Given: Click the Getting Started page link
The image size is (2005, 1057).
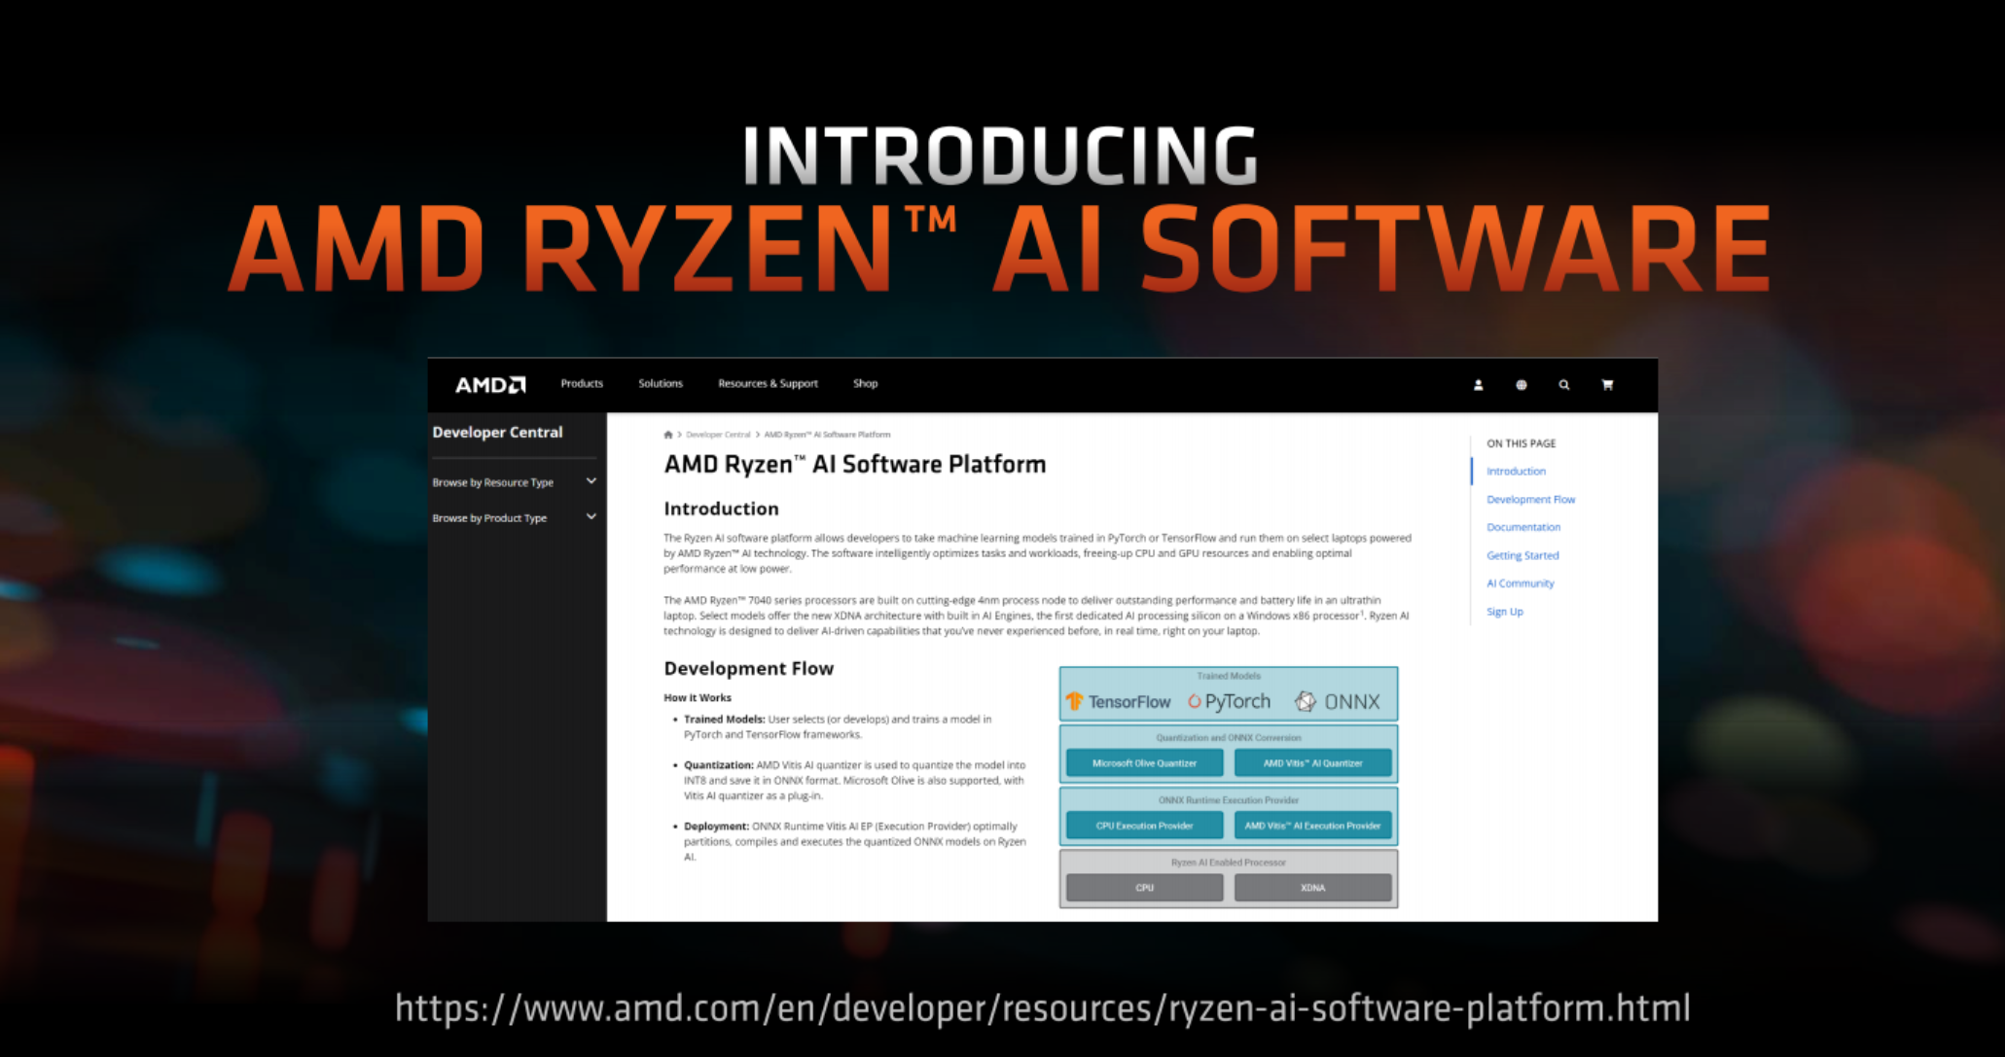Looking at the screenshot, I should [1522, 555].
